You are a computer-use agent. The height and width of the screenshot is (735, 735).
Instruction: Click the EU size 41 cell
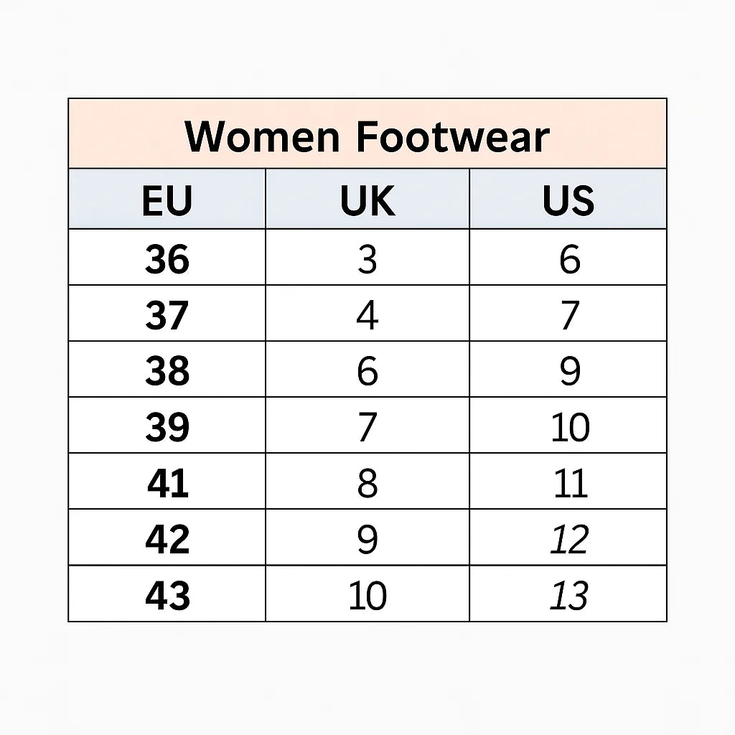tap(167, 482)
